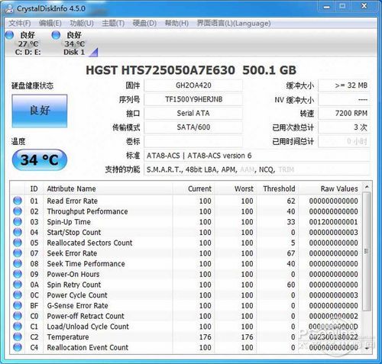Image resolution: width=382 pixels, height=364 pixels.
Task: Click the serial number field TF1500Y9HERJNB
Action: (193, 99)
